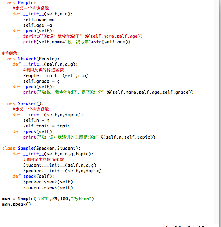Screen dimensions: 221x227
Task: Click the commented-out #print line in red
Action: pos(83,36)
